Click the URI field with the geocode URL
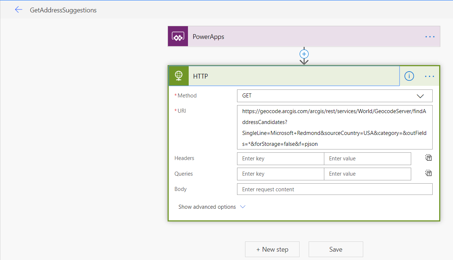Image resolution: width=453 pixels, height=260 pixels. point(334,128)
